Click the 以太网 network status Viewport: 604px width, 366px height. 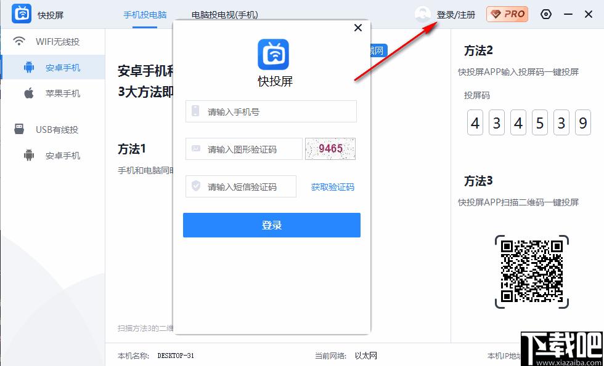[x=365, y=356]
